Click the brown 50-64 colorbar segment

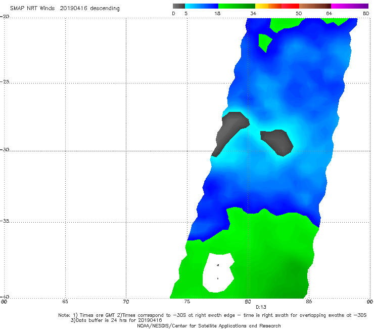point(315,6)
